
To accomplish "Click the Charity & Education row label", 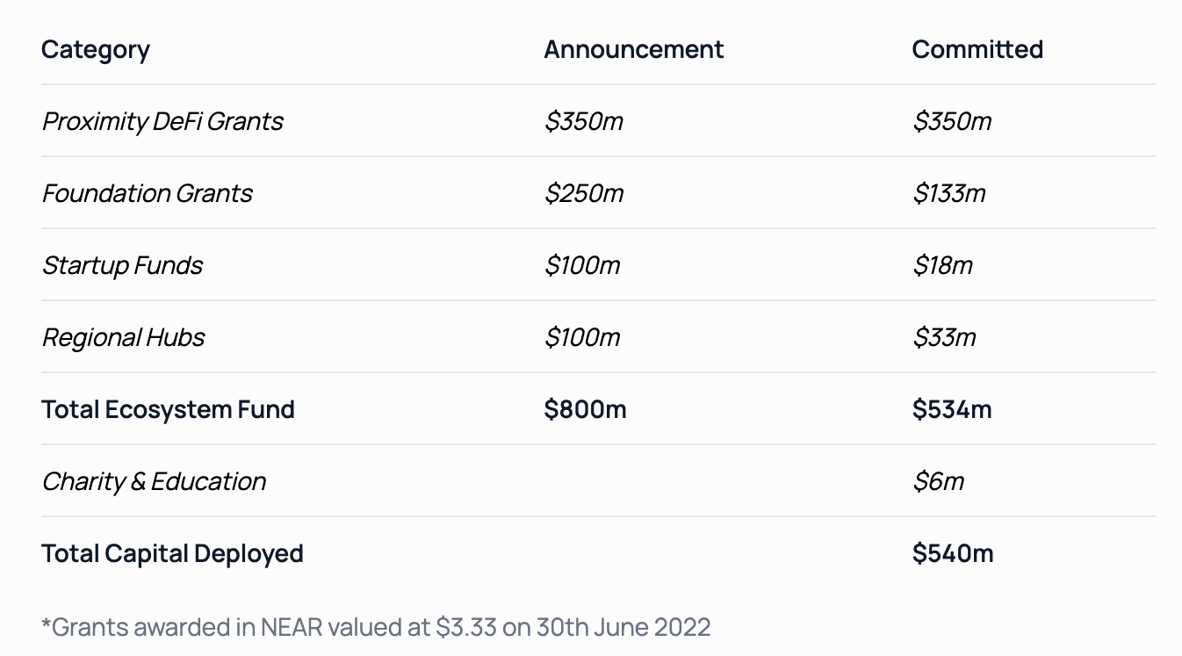I will pyautogui.click(x=154, y=481).
